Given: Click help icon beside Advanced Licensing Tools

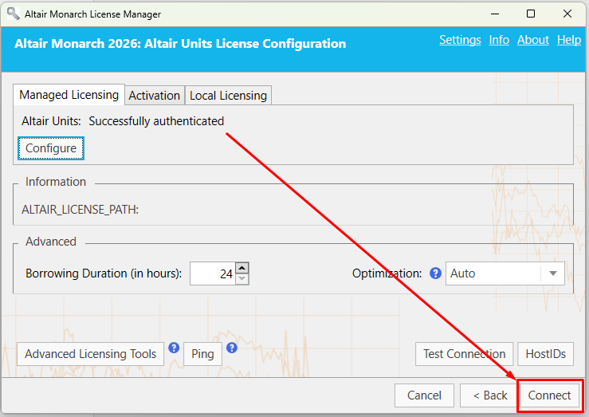Looking at the screenshot, I should point(174,348).
